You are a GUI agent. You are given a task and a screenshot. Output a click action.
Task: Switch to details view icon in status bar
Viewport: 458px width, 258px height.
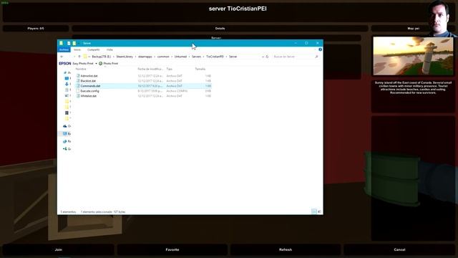coord(314,211)
